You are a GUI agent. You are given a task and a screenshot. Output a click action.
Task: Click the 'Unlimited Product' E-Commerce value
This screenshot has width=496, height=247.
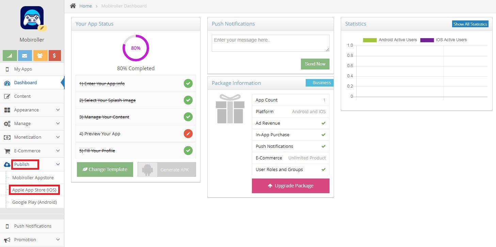pos(307,158)
